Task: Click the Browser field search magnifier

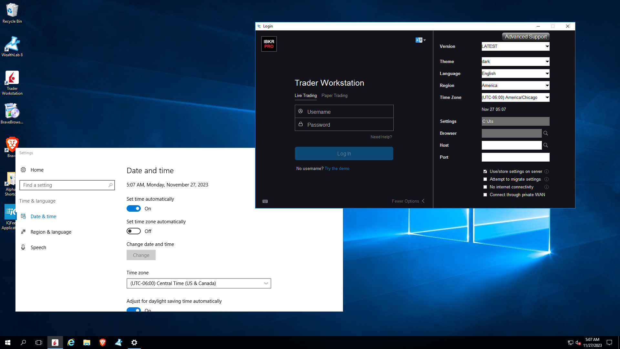Action: tap(546, 133)
